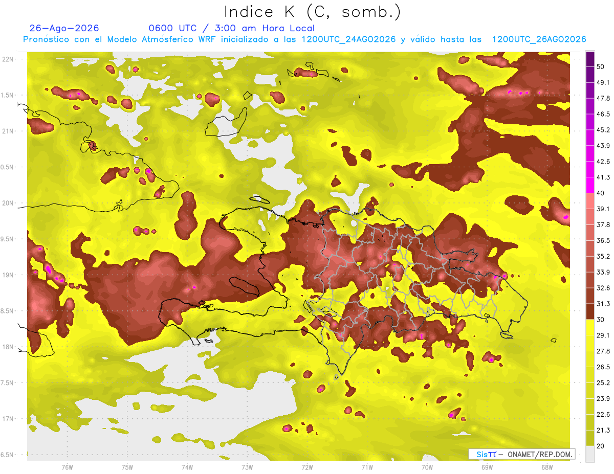Click the "20N" latitude axis label

(8, 203)
